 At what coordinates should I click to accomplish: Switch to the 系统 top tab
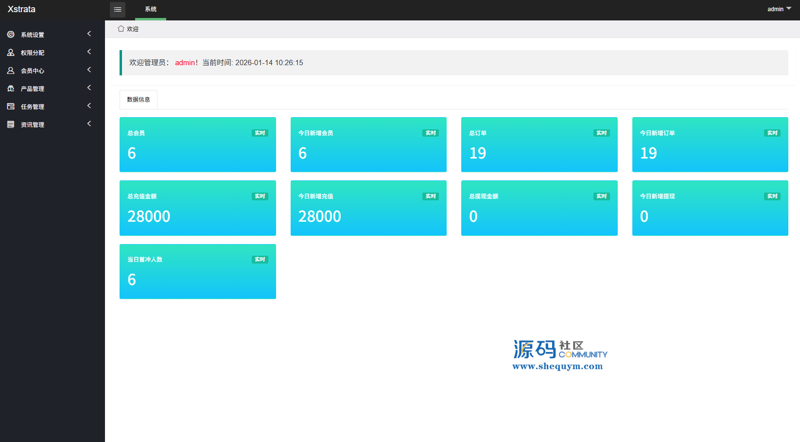(151, 9)
